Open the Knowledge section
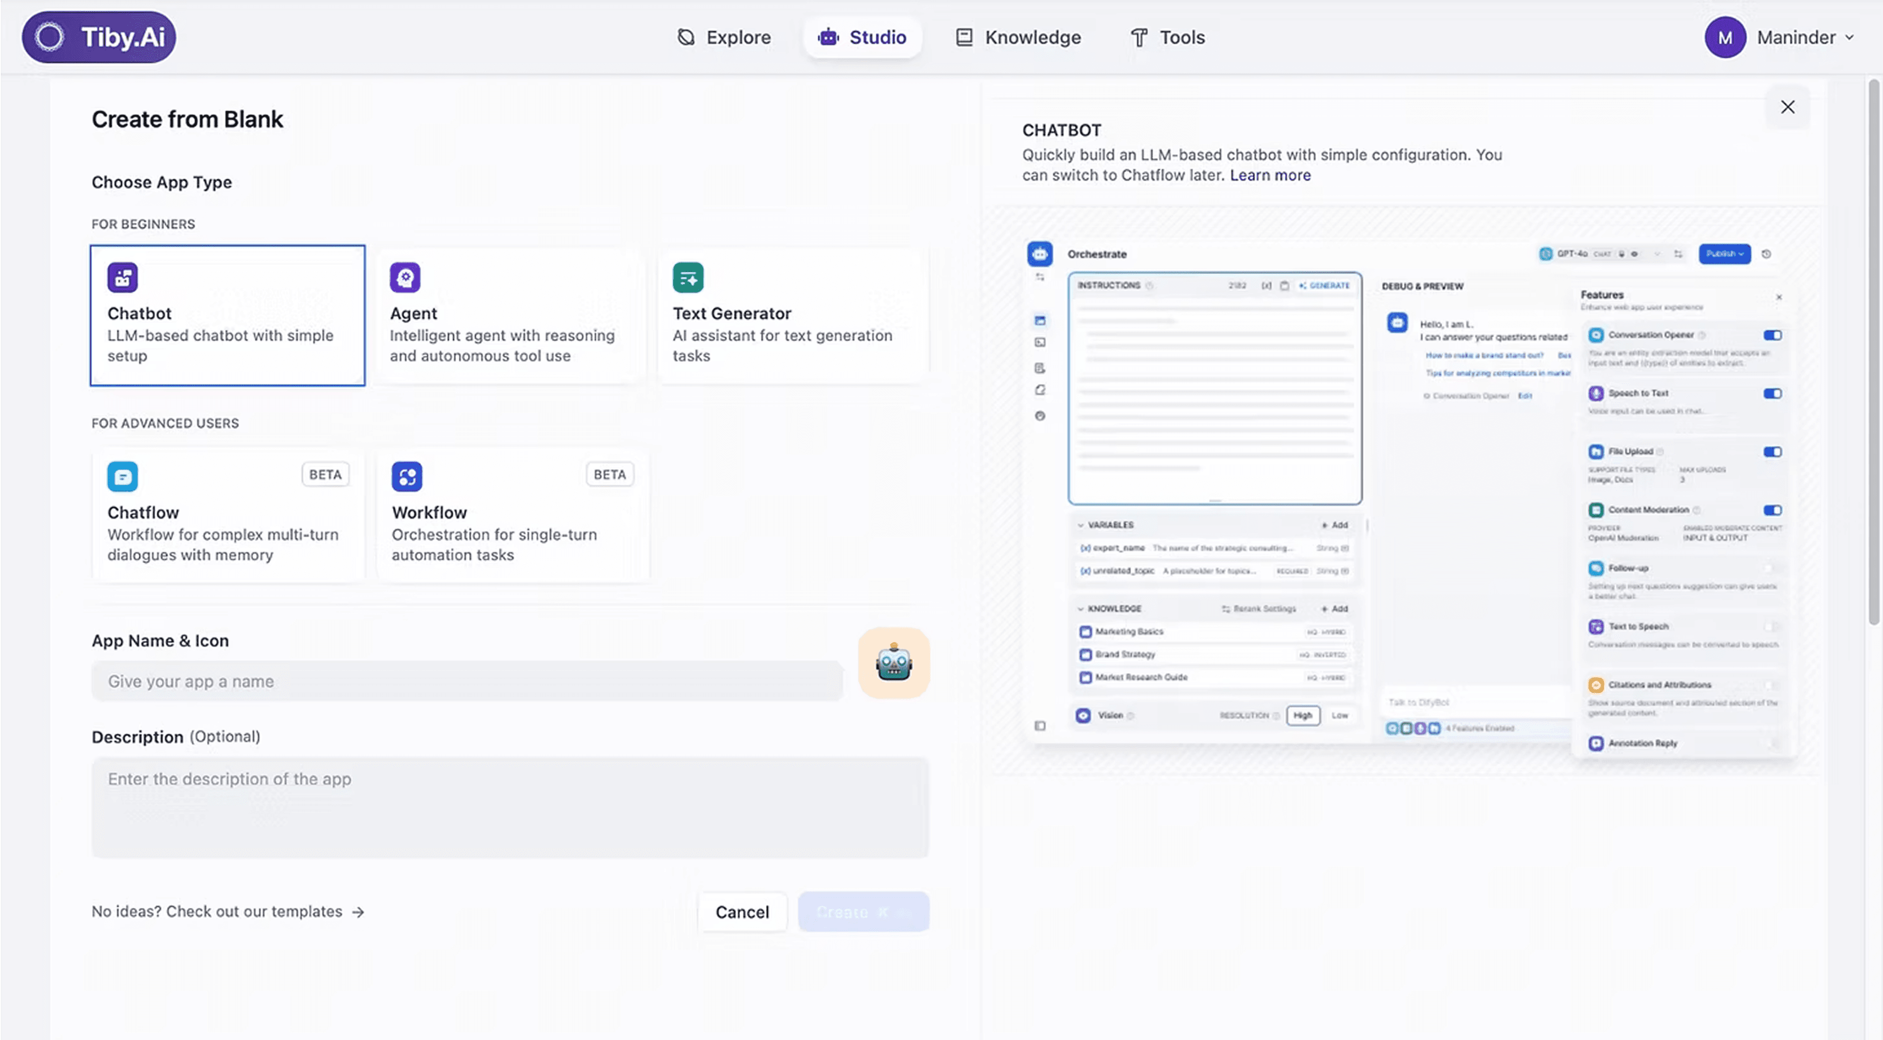The height and width of the screenshot is (1040, 1883). point(1018,37)
